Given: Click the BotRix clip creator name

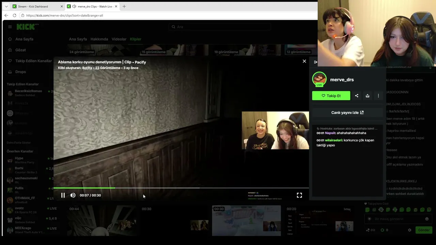Looking at the screenshot, I should click(x=87, y=68).
